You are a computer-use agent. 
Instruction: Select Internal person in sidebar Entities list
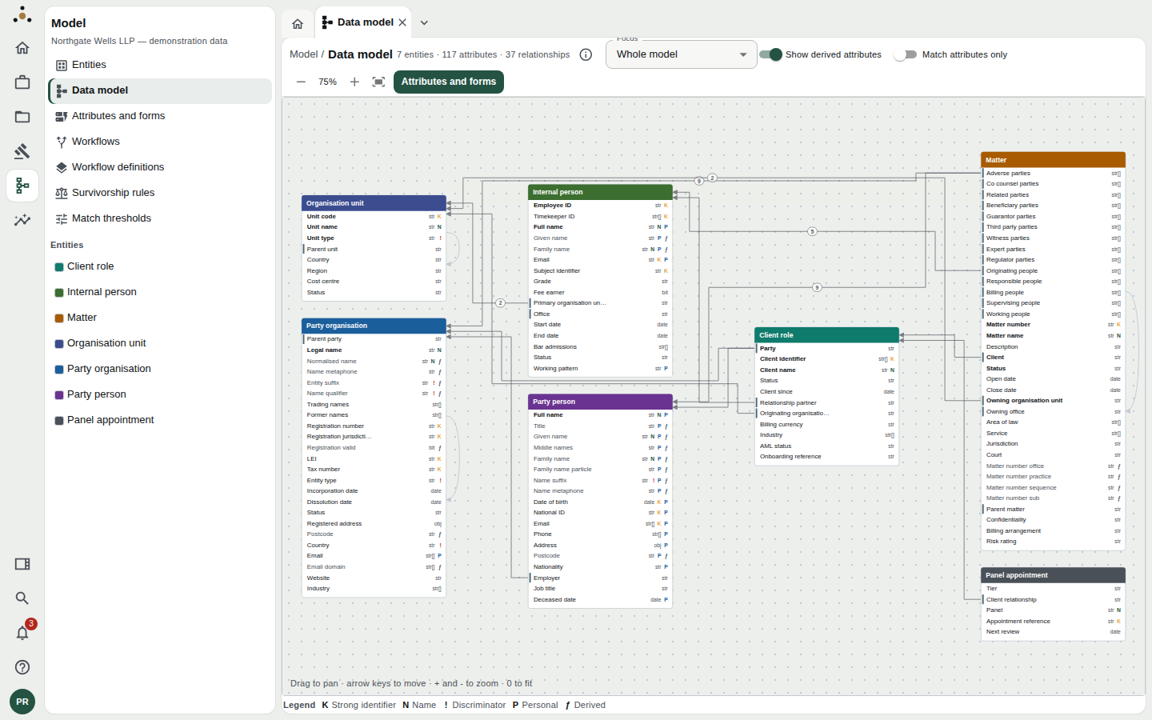pos(160,292)
